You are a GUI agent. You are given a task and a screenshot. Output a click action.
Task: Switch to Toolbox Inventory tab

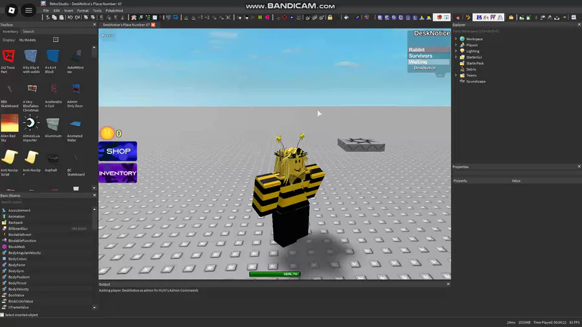(x=10, y=32)
